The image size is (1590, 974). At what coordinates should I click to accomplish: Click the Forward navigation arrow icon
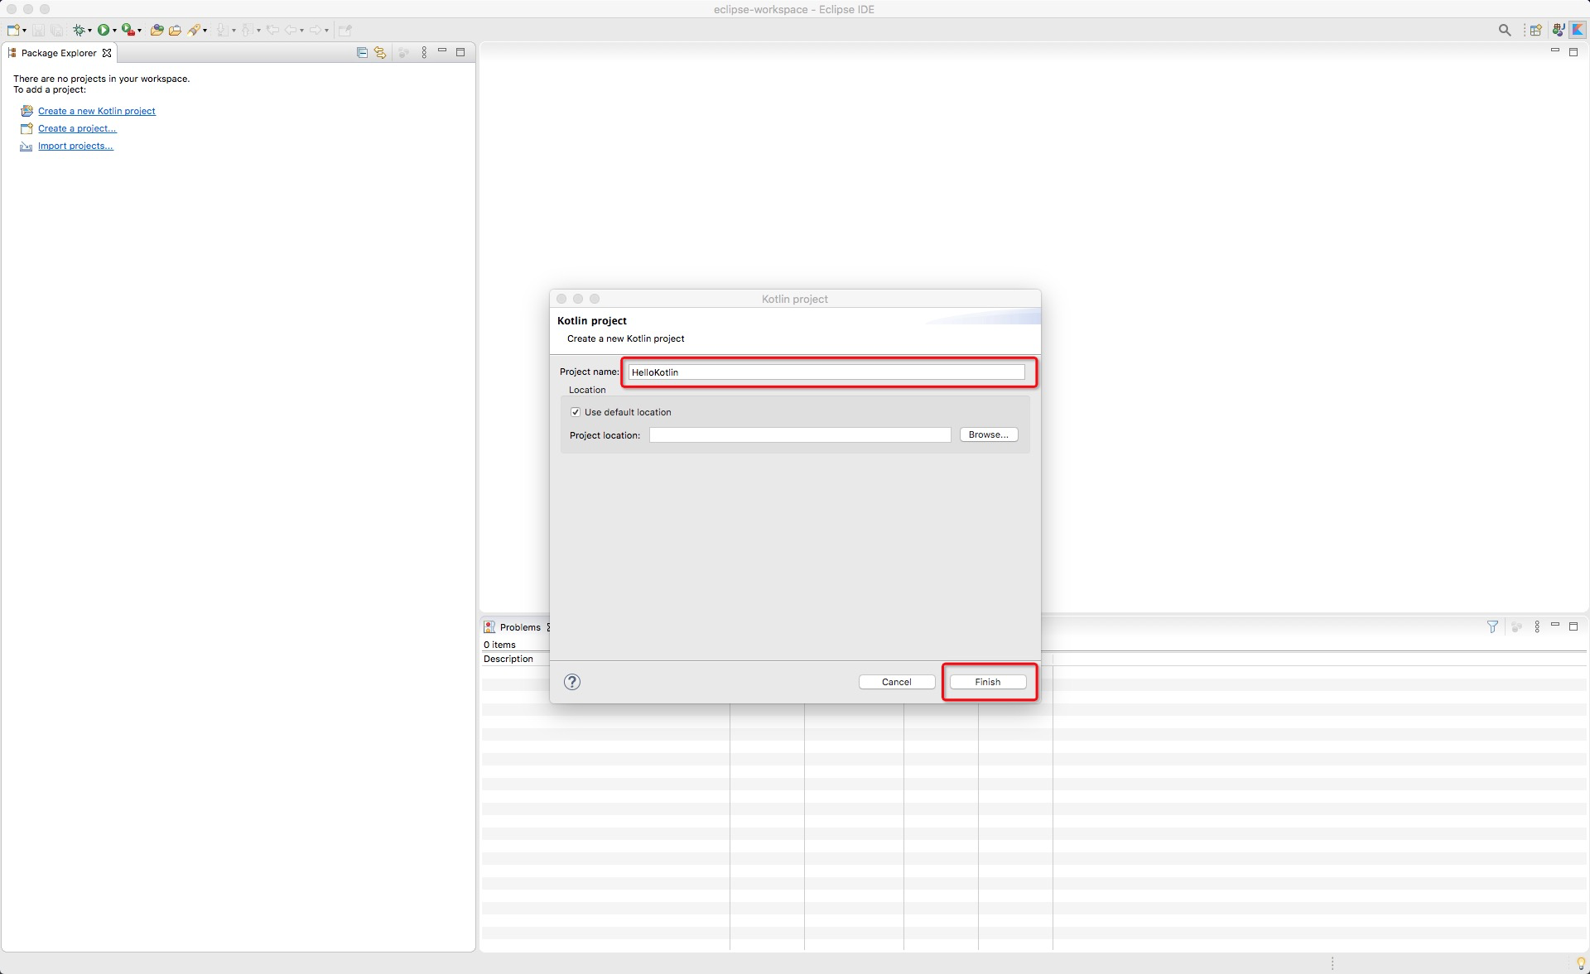pos(316,30)
